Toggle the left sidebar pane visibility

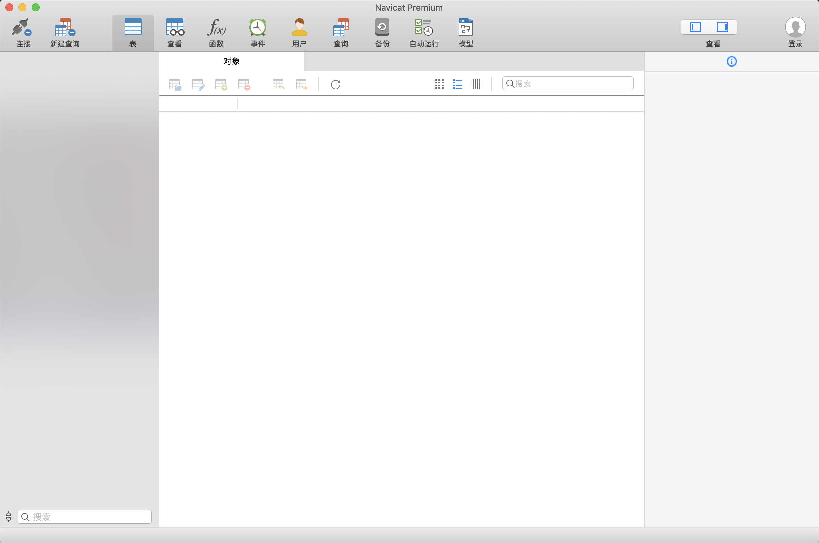(x=695, y=27)
